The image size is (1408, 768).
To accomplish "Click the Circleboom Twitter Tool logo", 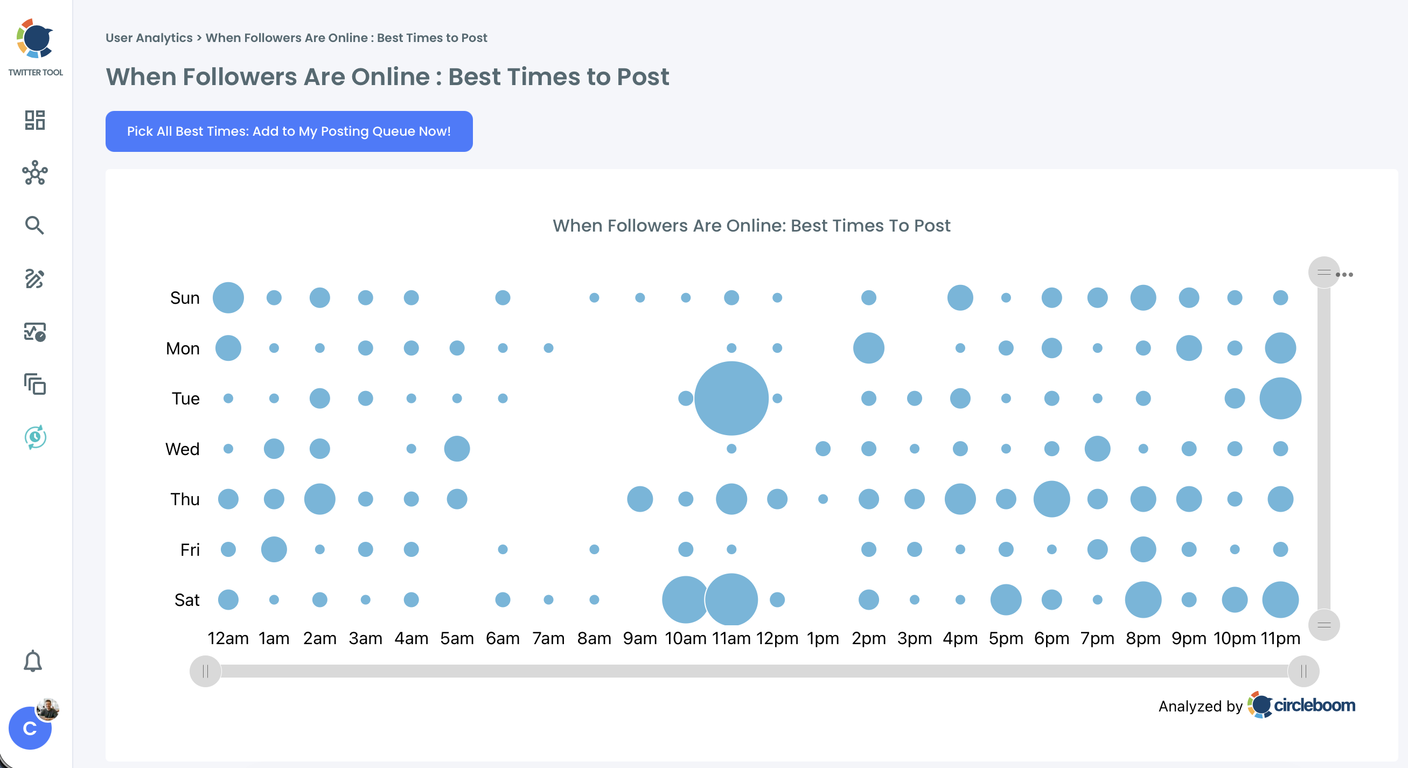I will pos(35,39).
